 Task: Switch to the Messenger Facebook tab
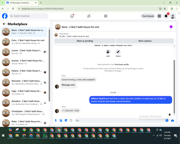point(22,3)
